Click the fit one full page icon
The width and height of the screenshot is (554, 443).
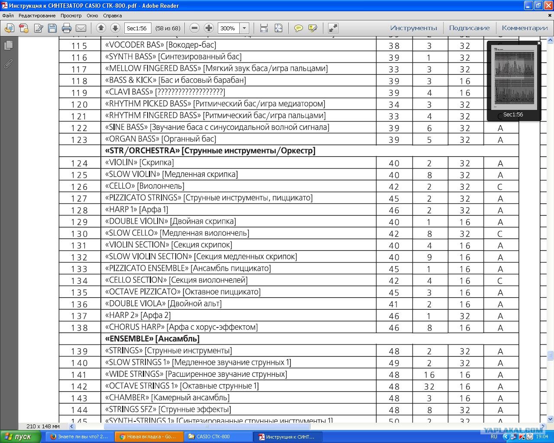coord(278,28)
